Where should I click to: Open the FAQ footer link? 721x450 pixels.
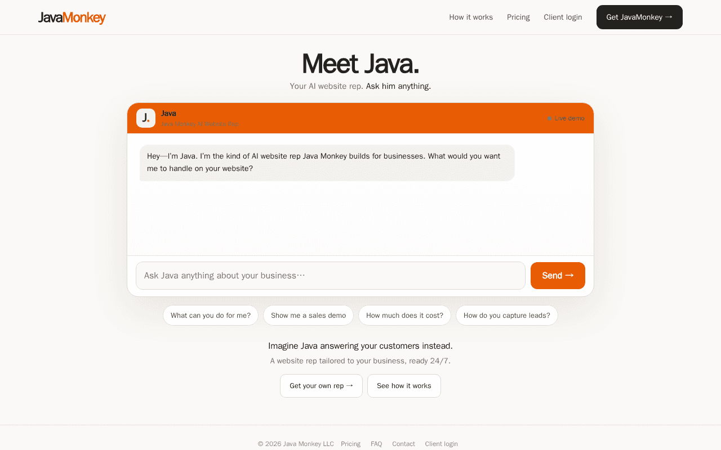tap(376, 444)
